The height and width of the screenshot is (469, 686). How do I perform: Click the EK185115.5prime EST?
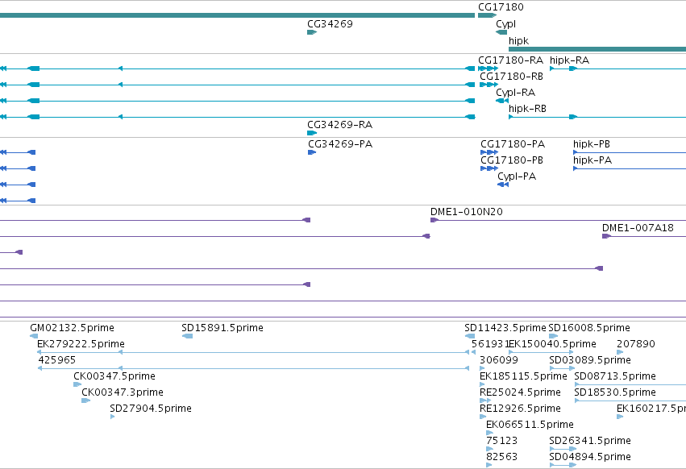[482, 384]
